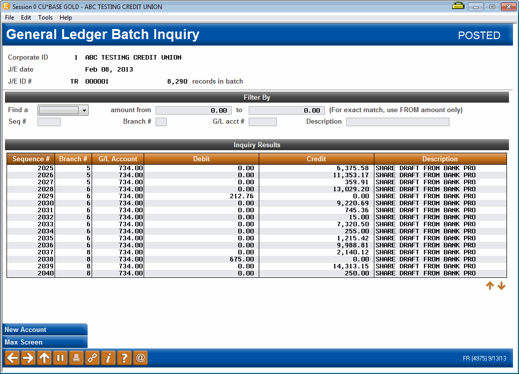This screenshot has height=374, width=519.
Task: Select the up arrow return-to-top icon
Action: click(44, 358)
